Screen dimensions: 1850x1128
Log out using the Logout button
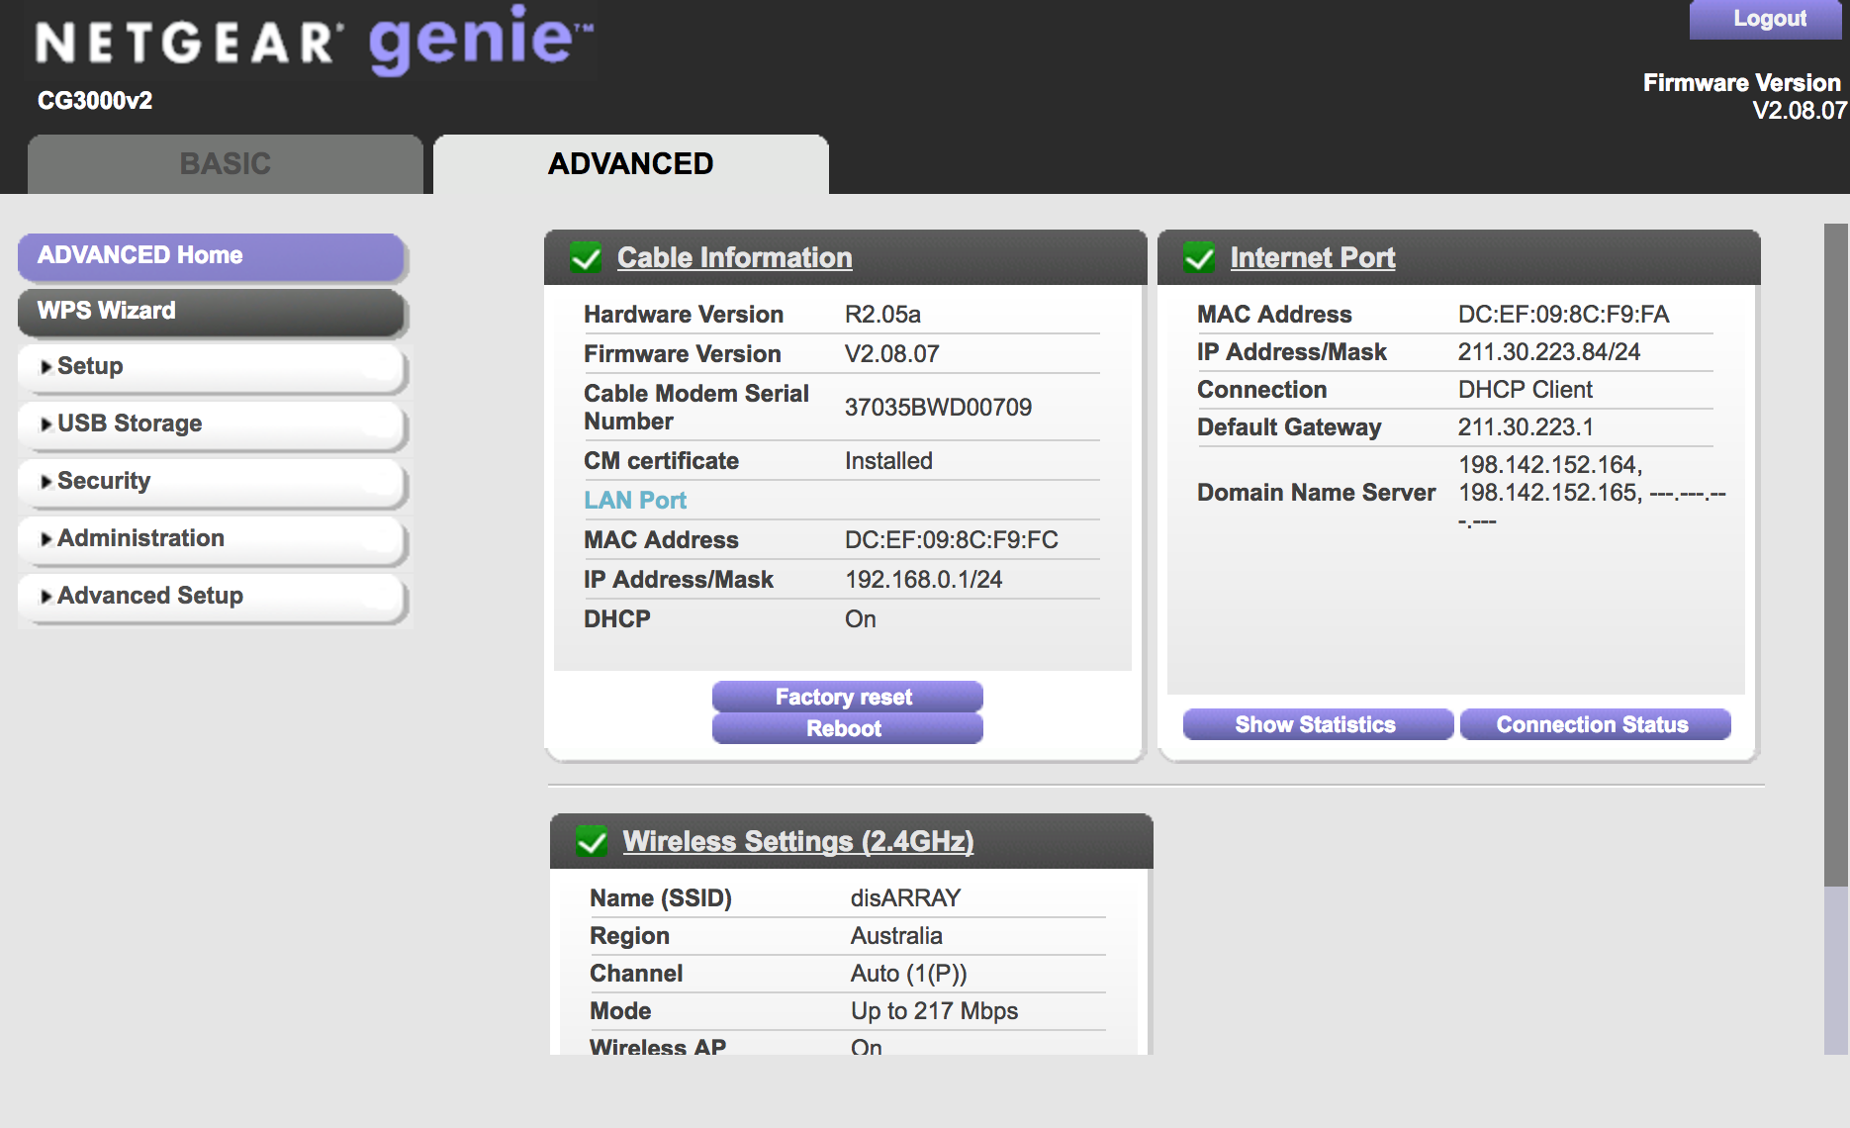coord(1768,19)
